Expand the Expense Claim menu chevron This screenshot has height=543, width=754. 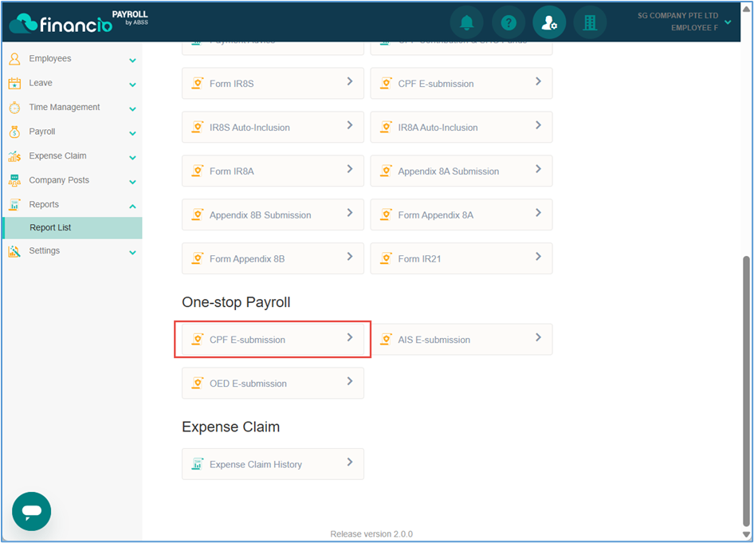pos(133,158)
